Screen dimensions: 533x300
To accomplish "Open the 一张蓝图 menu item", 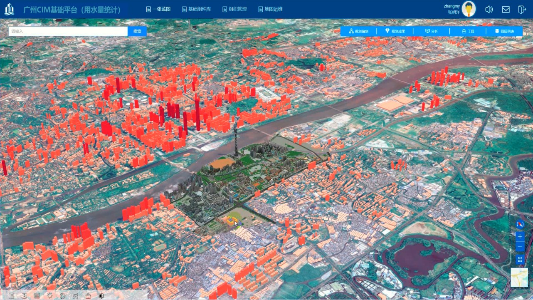I will (x=158, y=9).
